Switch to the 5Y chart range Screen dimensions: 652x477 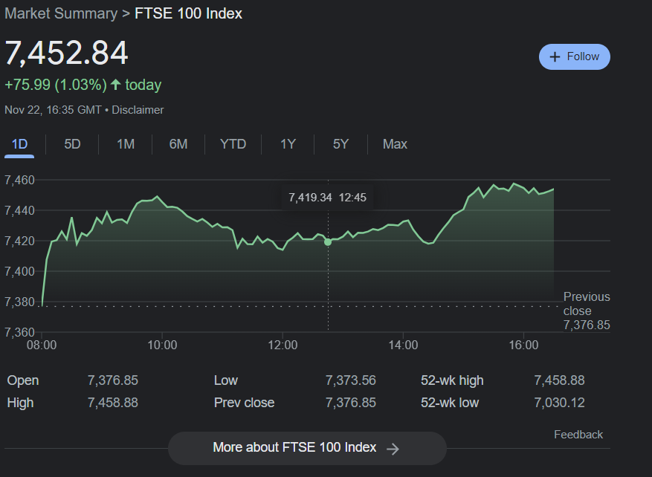point(340,144)
